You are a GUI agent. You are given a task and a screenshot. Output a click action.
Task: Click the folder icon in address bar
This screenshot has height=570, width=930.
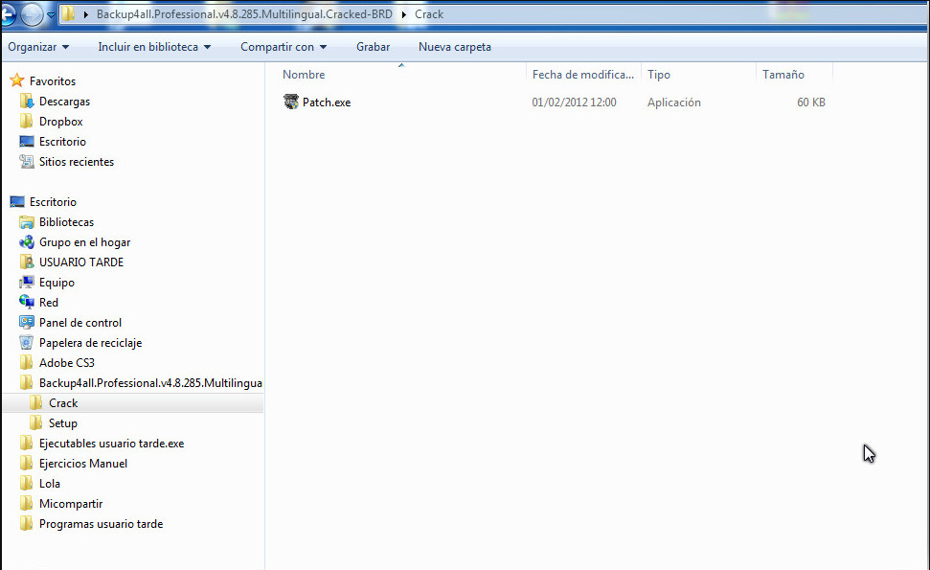[69, 13]
